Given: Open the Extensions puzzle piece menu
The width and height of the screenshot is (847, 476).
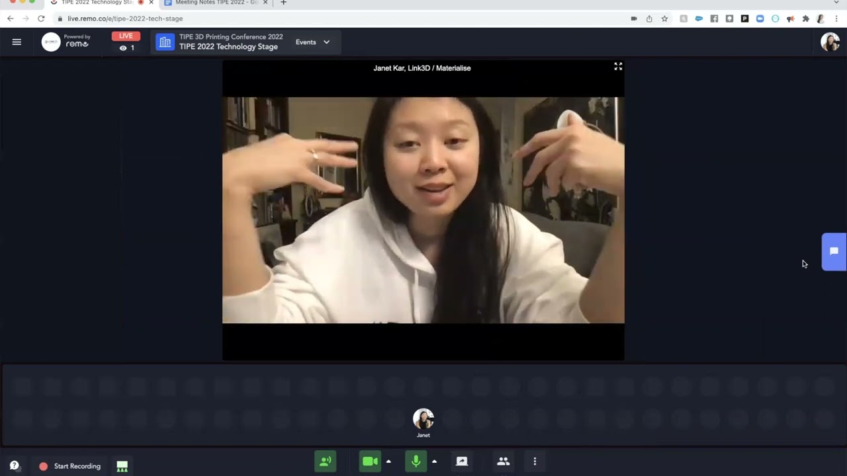Looking at the screenshot, I should coord(805,19).
